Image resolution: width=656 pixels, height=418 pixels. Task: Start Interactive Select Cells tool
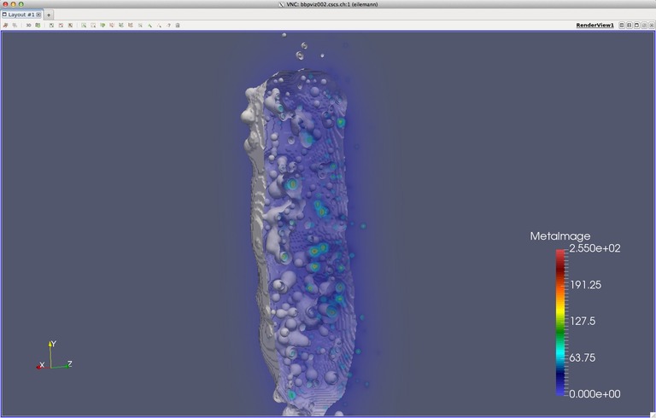point(149,25)
